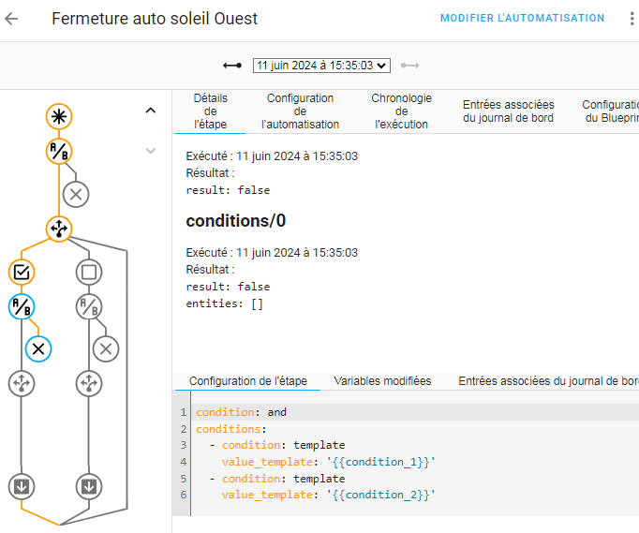This screenshot has height=533, width=639.
Task: Click the orange asterisk trigger node
Action: [59, 116]
